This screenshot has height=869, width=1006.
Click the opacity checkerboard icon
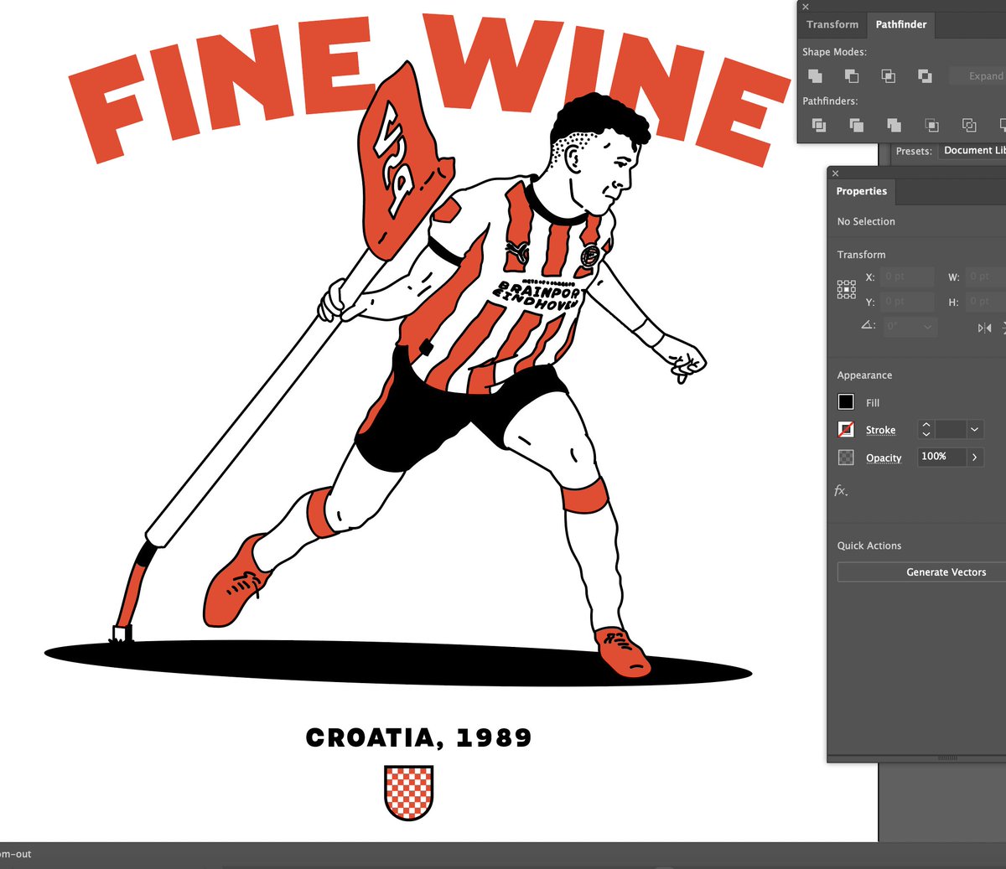(x=846, y=458)
